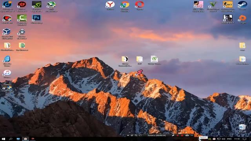The width and height of the screenshot is (251, 141).
Task: Open network status in system tray
Action: coord(219,139)
